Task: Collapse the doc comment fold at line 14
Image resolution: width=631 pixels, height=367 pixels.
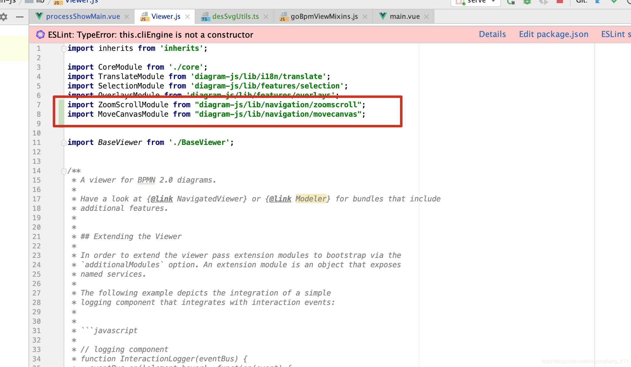Action: (x=64, y=171)
